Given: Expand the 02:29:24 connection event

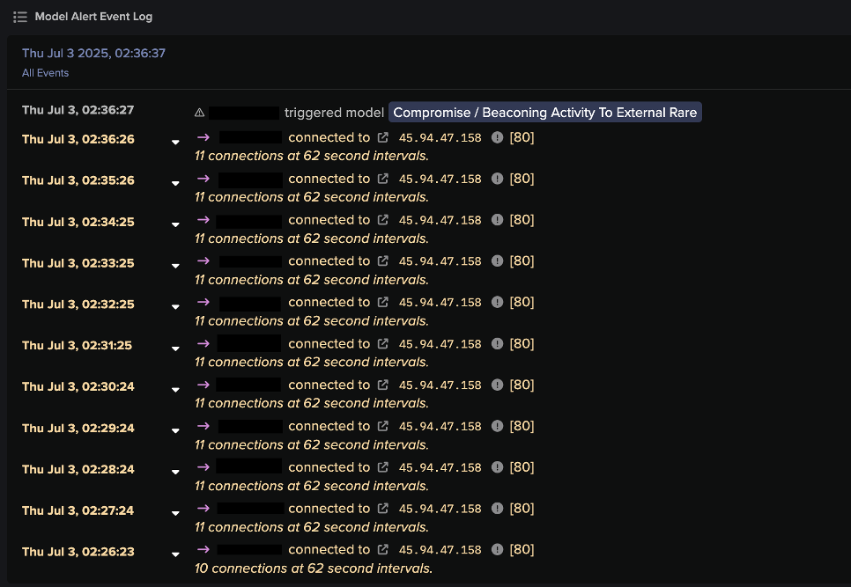Looking at the screenshot, I should 175,430.
